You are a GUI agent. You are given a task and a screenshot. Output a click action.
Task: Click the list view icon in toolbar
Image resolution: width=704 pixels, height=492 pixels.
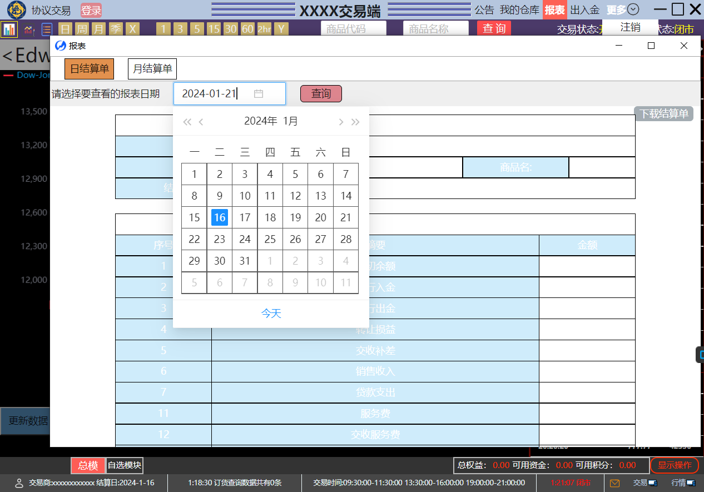pos(47,29)
